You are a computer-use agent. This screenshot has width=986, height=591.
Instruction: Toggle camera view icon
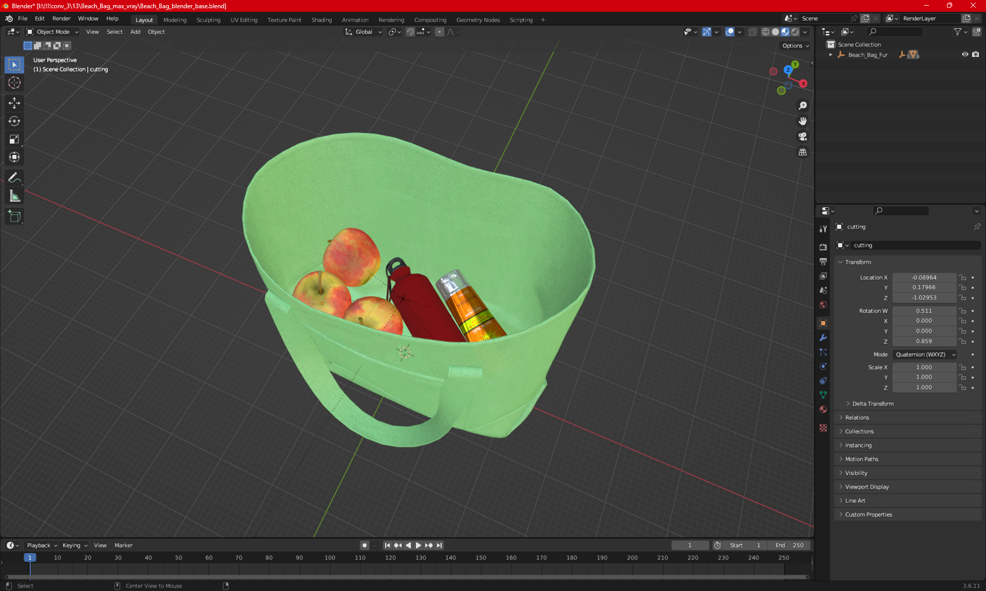pyautogui.click(x=802, y=136)
